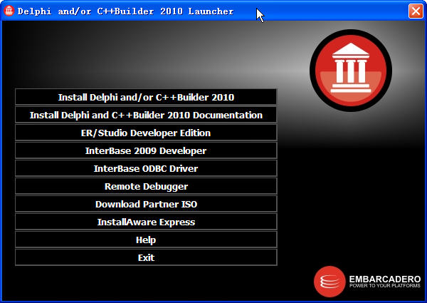The image size is (427, 303).
Task: Click the Exit button
Action: pos(146,257)
